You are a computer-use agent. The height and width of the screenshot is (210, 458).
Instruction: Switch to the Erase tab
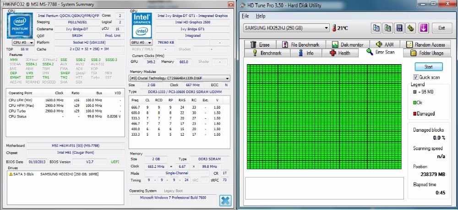pos(260,45)
